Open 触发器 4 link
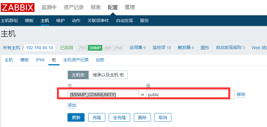The image size is (267, 127). [x=186, y=48]
